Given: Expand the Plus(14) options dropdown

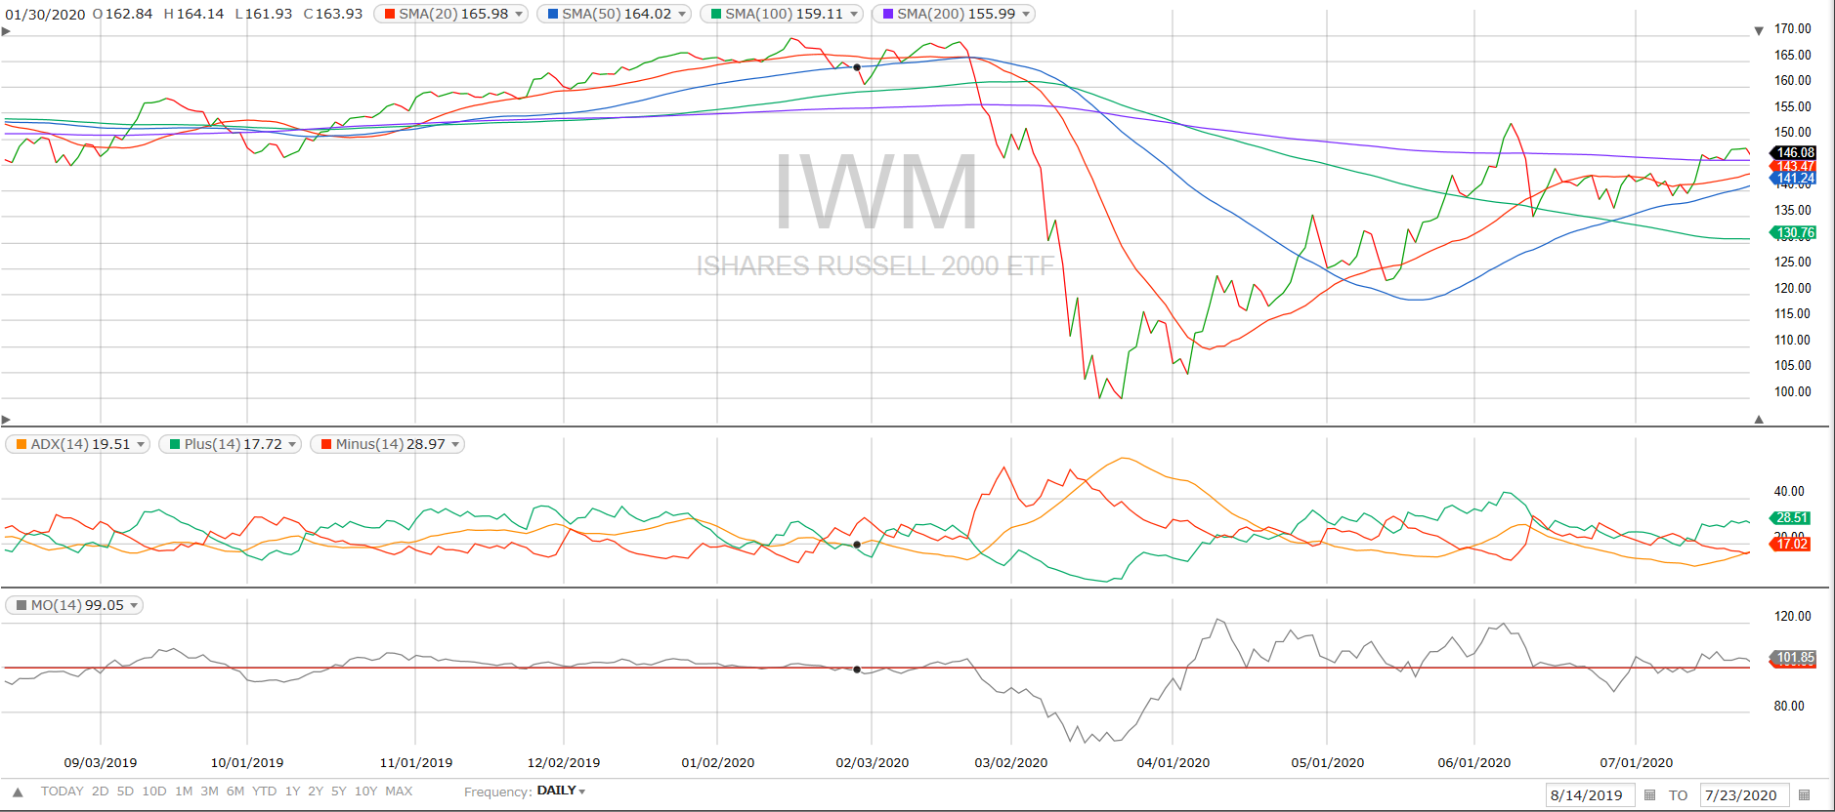Looking at the screenshot, I should coord(292,445).
